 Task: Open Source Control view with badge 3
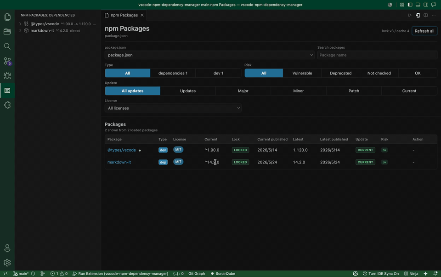(7, 61)
